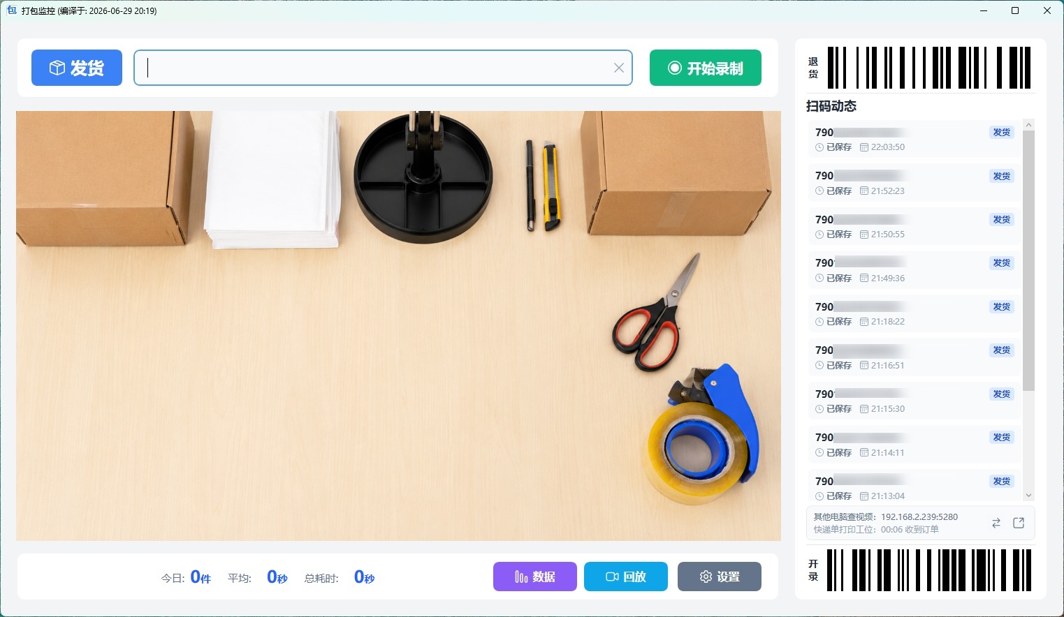Click the 今日 count showing 0件
This screenshot has height=617, width=1064.
(201, 577)
